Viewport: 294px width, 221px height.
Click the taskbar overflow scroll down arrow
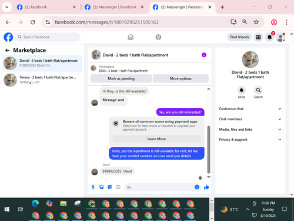coord(212,218)
